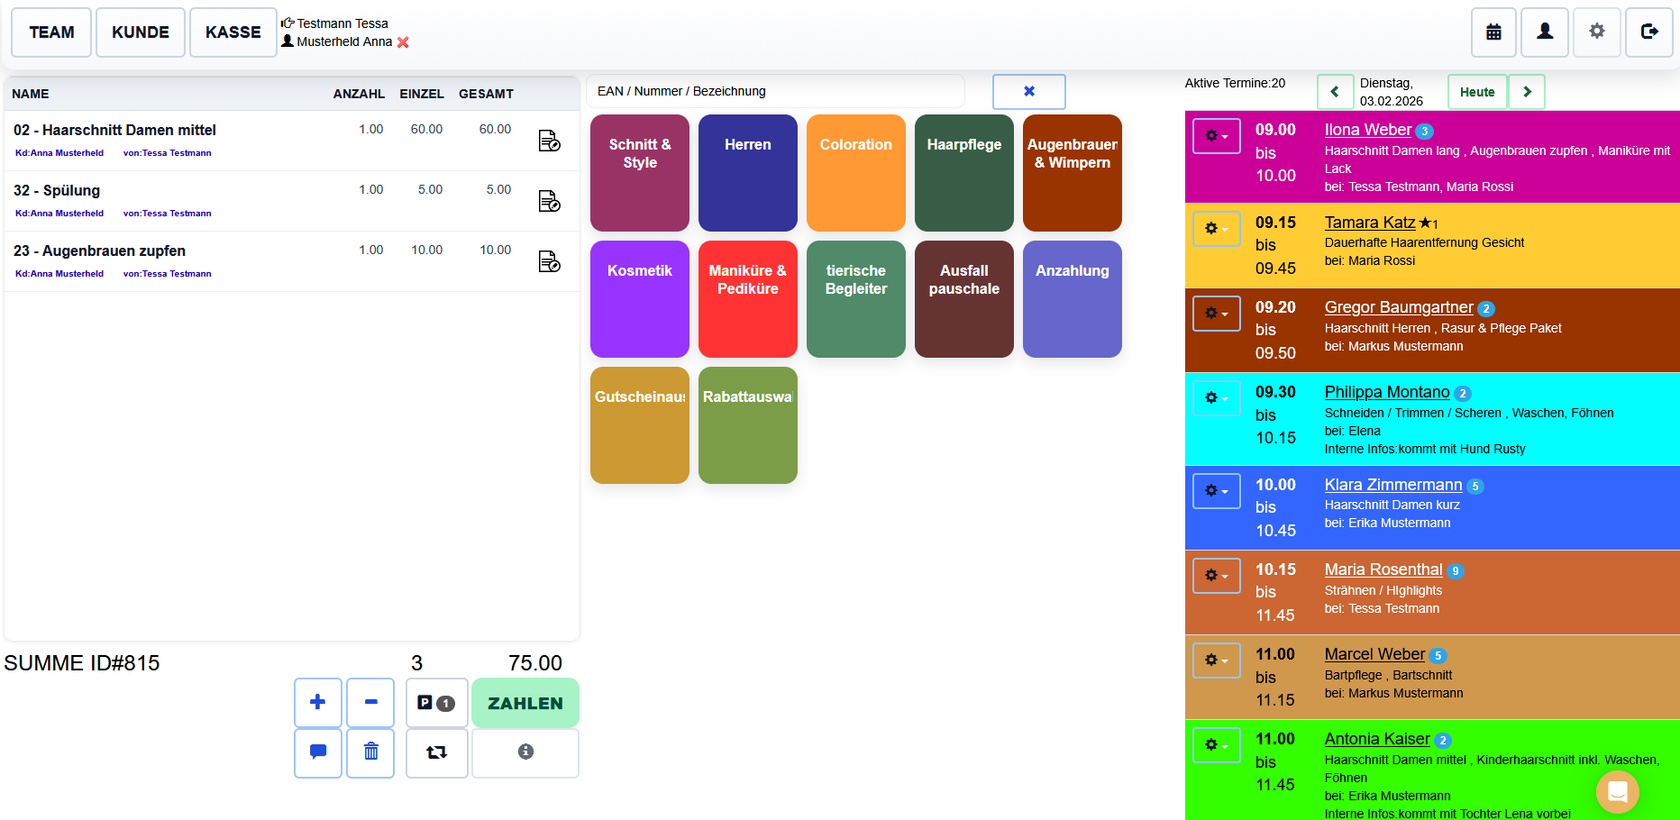
Task: Open the info icon button
Action: 525,752
